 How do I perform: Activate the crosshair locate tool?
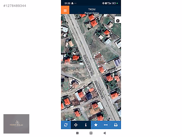pyautogui.click(x=76, y=125)
